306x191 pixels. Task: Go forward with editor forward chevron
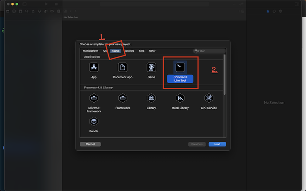[75, 11]
